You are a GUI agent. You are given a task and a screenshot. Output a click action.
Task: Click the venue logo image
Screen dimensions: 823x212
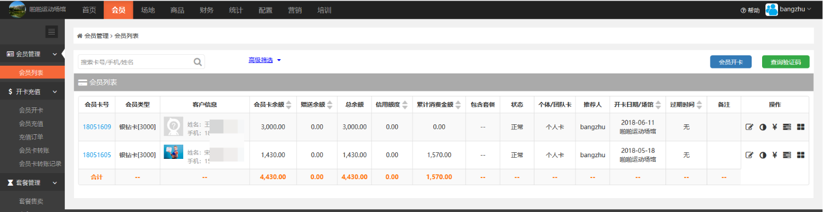click(17, 9)
